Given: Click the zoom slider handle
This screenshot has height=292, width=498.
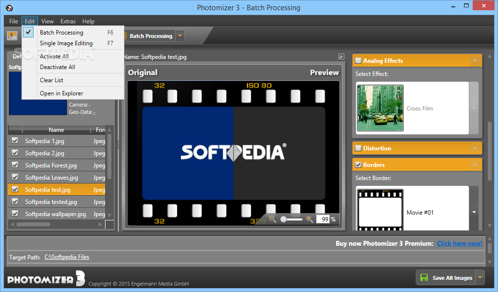Looking at the screenshot, I should pos(284,219).
